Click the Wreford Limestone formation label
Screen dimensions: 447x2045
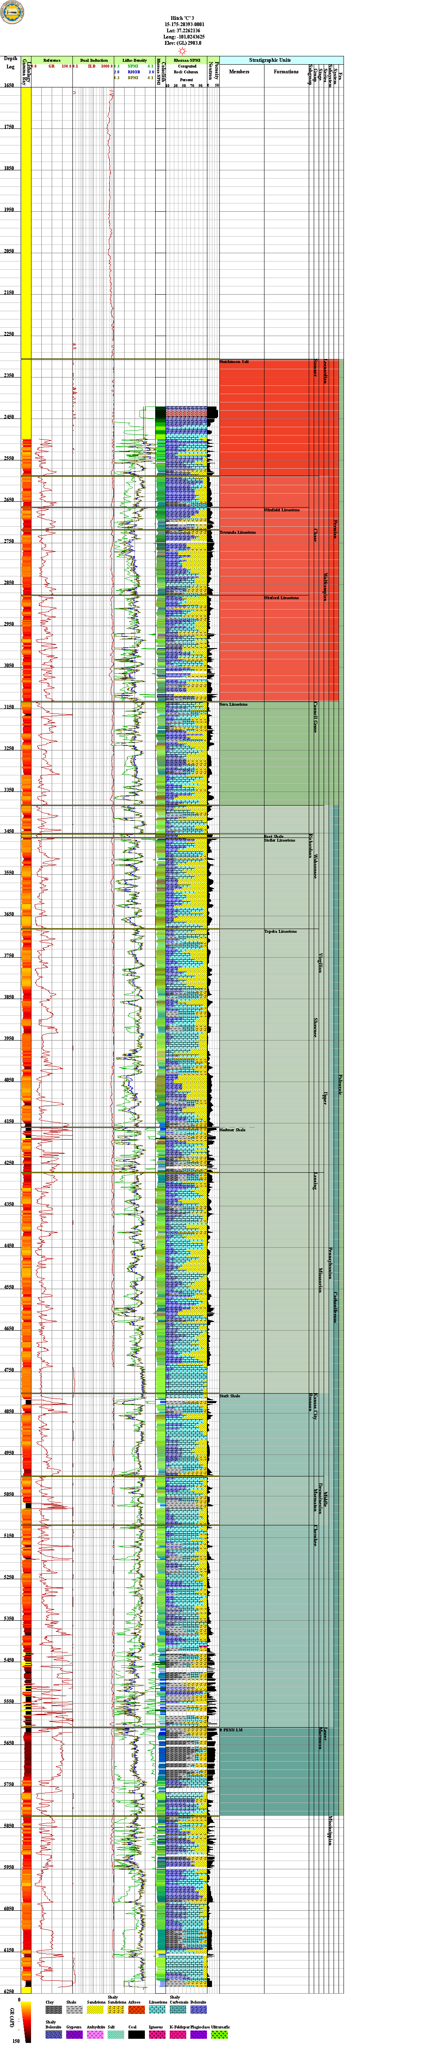pyautogui.click(x=281, y=598)
